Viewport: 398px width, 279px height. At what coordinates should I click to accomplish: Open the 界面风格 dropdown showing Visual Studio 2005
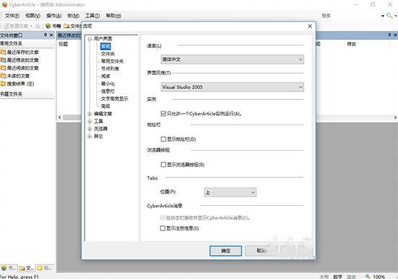click(x=232, y=87)
